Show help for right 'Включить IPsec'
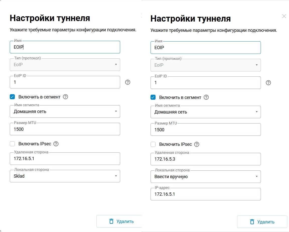This screenshot has width=289, height=232. pyautogui.click(x=197, y=144)
